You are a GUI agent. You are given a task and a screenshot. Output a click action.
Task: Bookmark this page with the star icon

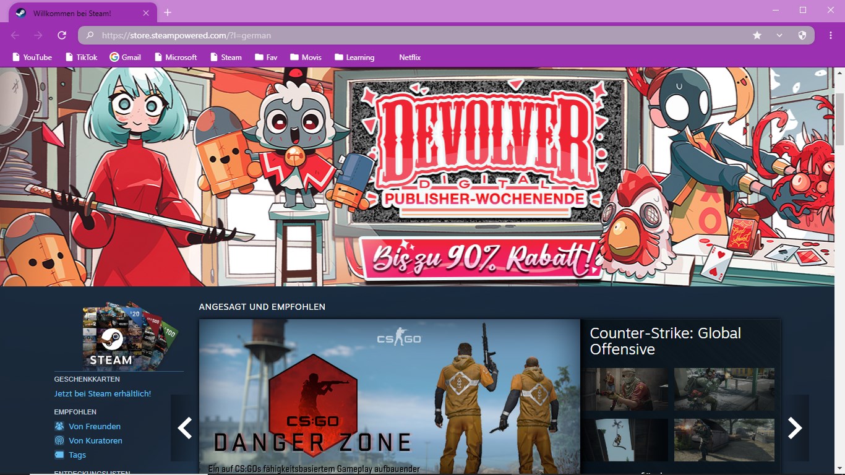(x=757, y=35)
